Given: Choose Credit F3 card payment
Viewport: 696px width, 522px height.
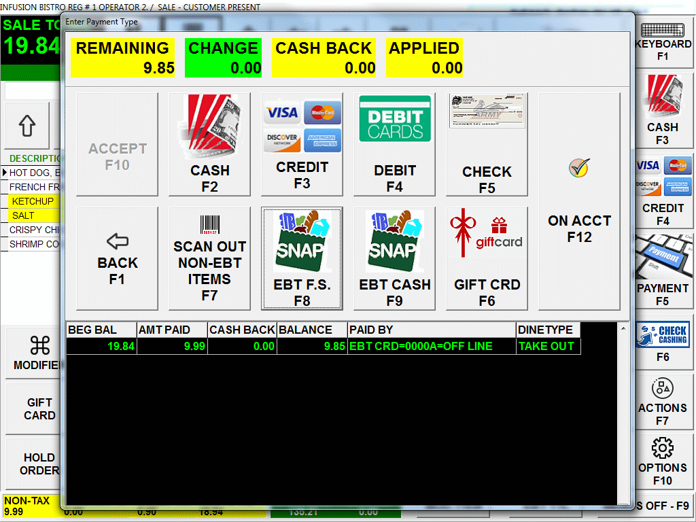Looking at the screenshot, I should pos(302,144).
